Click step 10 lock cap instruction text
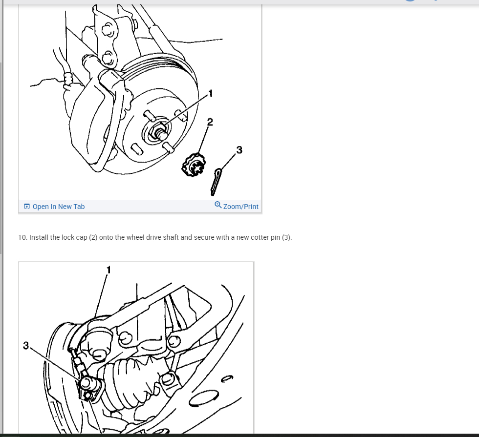The width and height of the screenshot is (479, 437). point(155,237)
